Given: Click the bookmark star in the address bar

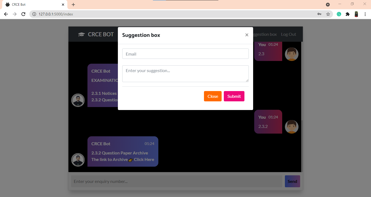Looking at the screenshot, I should point(328,14).
